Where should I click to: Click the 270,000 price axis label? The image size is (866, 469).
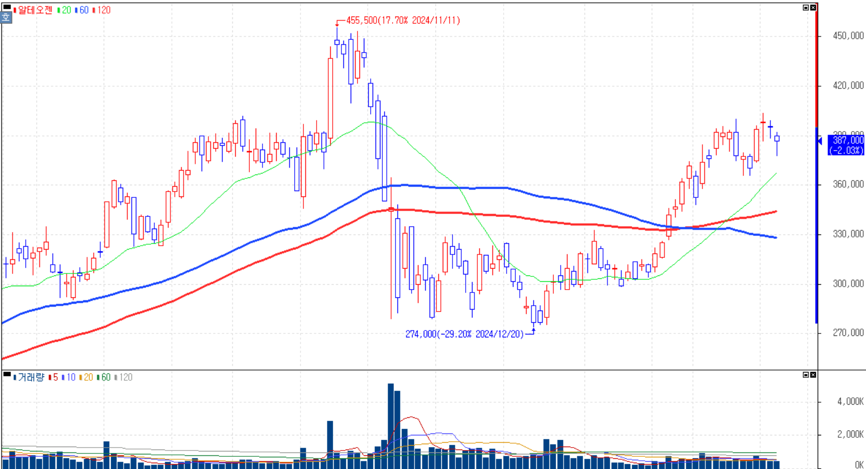pyautogui.click(x=848, y=333)
